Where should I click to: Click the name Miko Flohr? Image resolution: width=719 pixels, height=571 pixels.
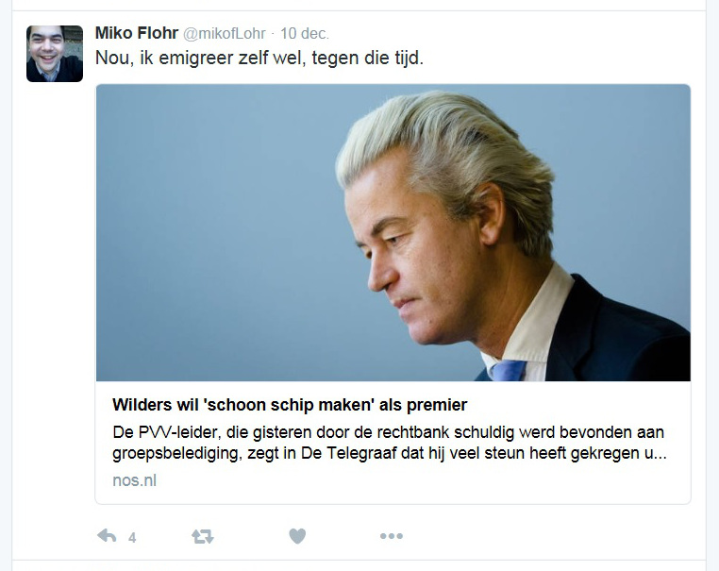point(137,33)
